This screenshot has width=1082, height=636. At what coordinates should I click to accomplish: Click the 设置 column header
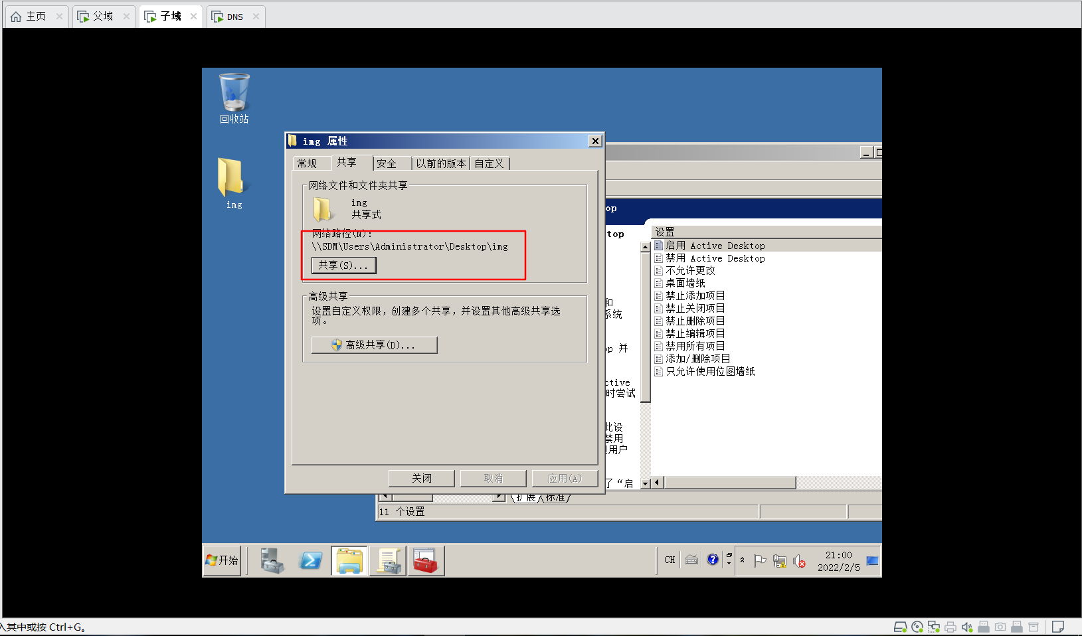point(766,232)
